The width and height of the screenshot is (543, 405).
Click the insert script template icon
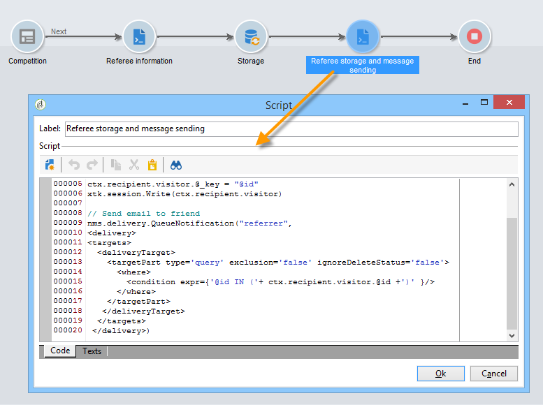click(x=50, y=165)
